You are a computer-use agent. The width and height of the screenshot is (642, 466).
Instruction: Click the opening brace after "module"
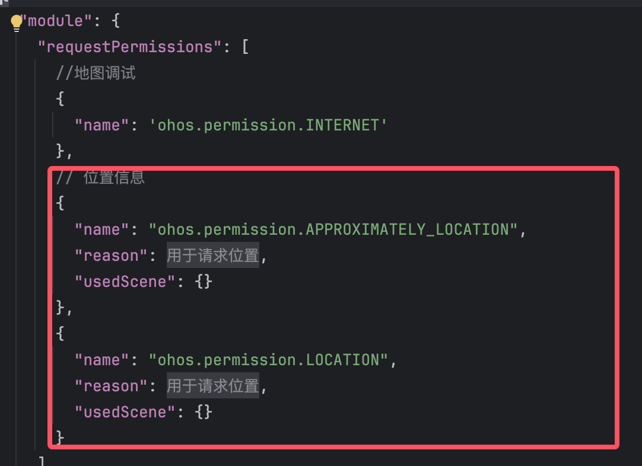tap(116, 21)
